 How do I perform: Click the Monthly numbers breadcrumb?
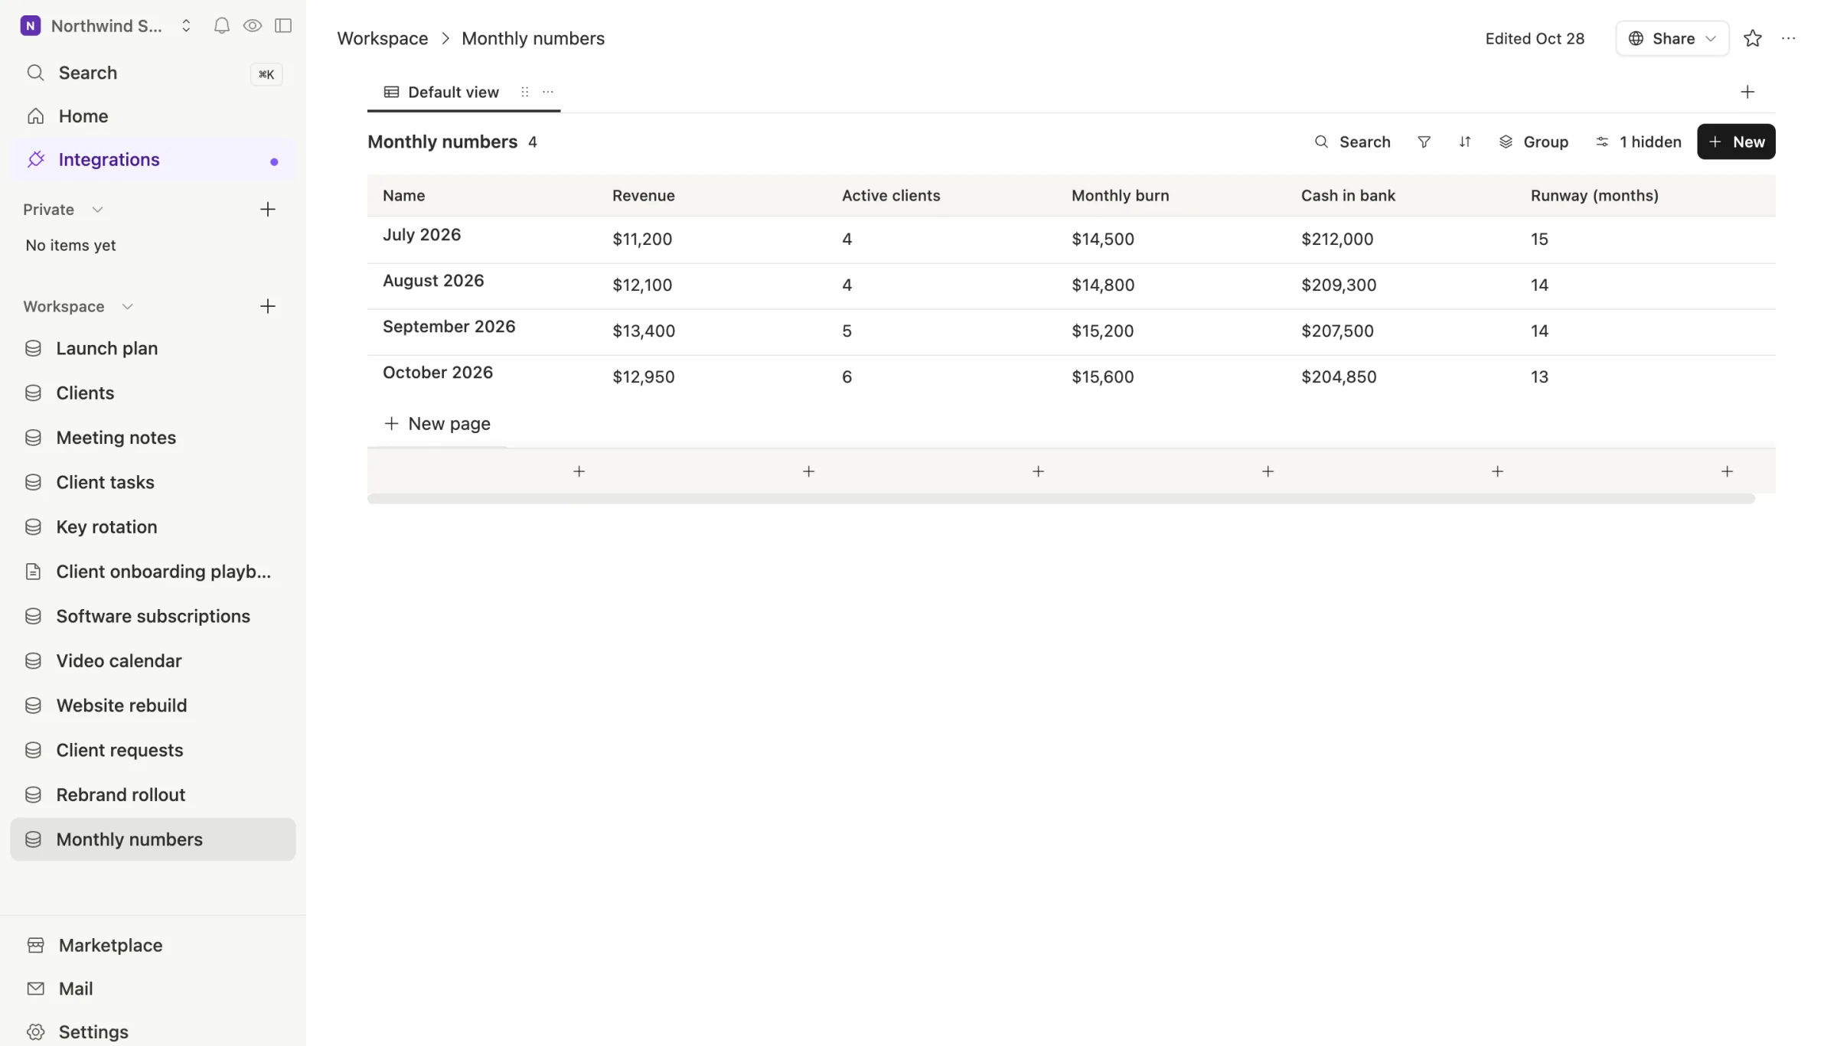click(x=533, y=39)
